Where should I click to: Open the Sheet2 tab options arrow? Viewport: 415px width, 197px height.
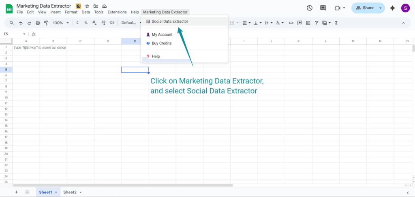pos(81,192)
